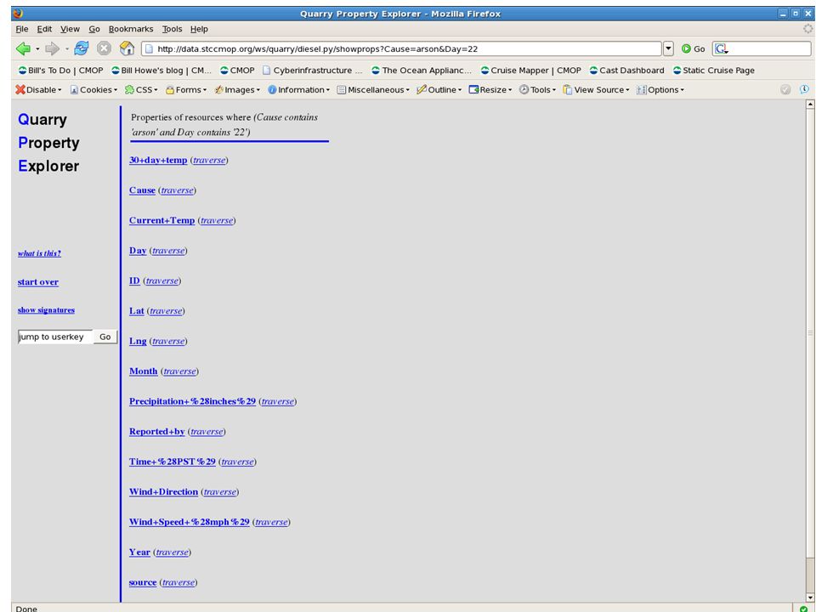
Task: Open the Wind+Speed+%28mph%29 property link
Action: tap(190, 522)
